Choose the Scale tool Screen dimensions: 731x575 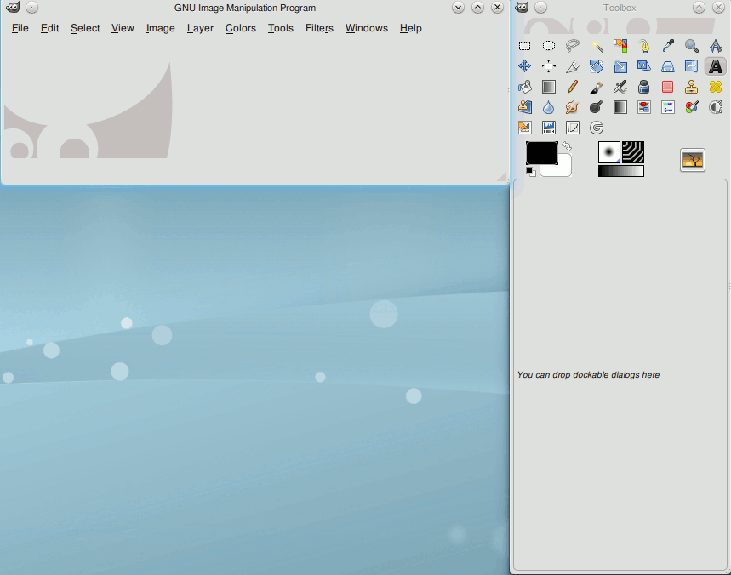(620, 66)
